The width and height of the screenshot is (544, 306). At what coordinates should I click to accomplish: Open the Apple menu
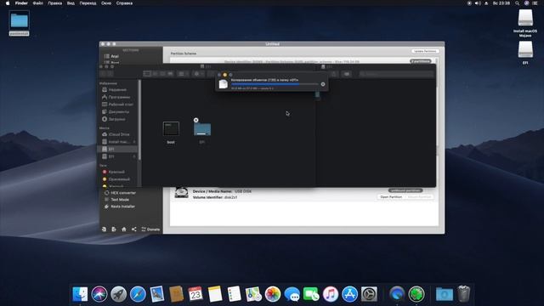8,3
